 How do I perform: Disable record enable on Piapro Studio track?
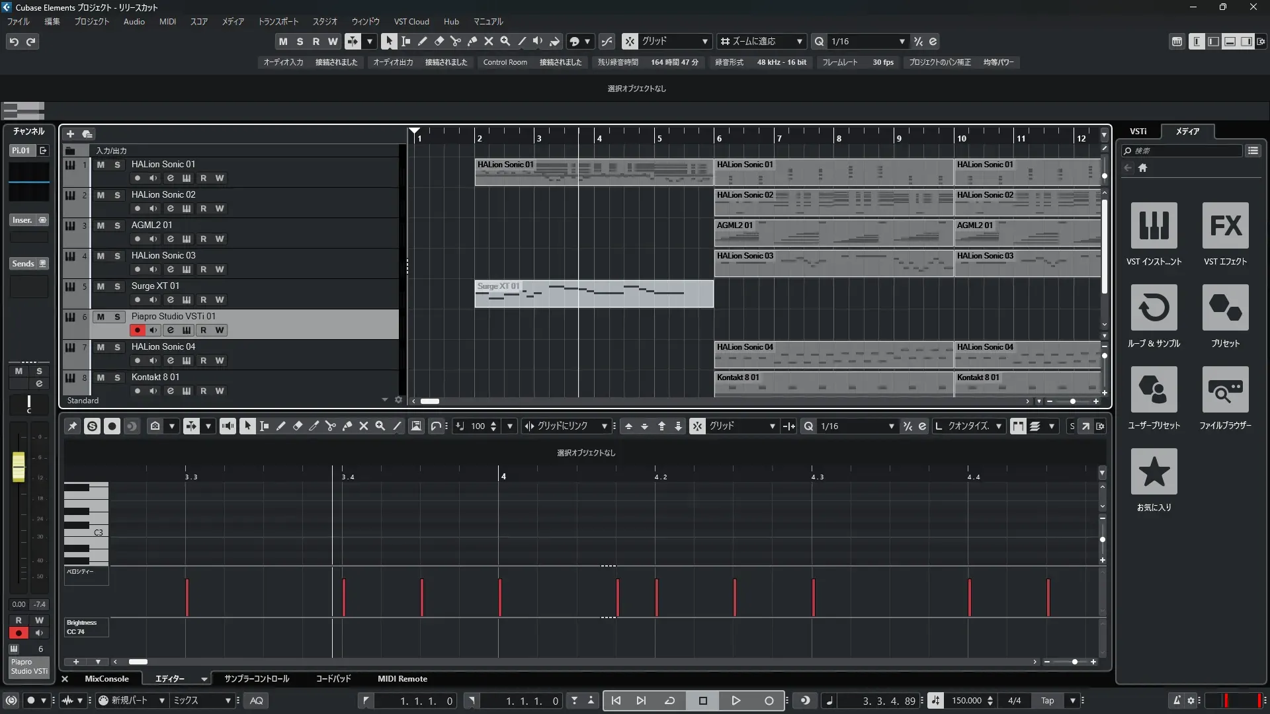(x=137, y=331)
